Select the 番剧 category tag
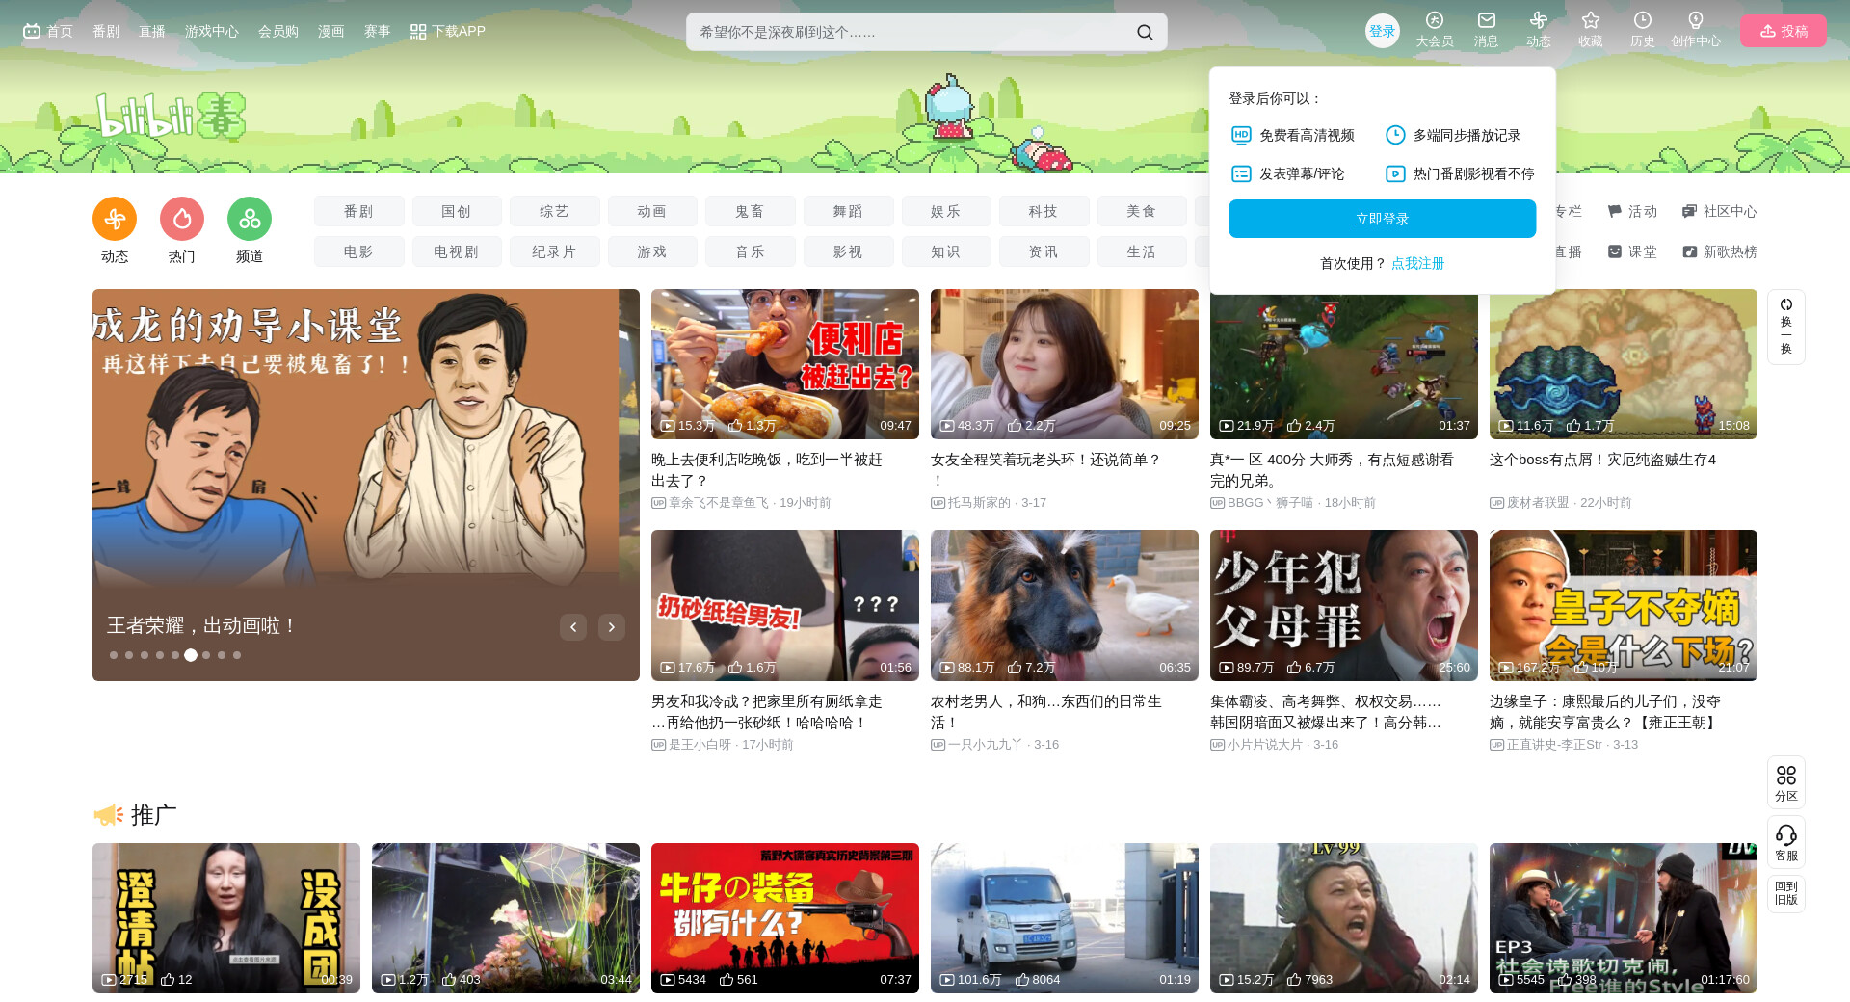Viewport: 1850px width, 1002px height. [358, 211]
